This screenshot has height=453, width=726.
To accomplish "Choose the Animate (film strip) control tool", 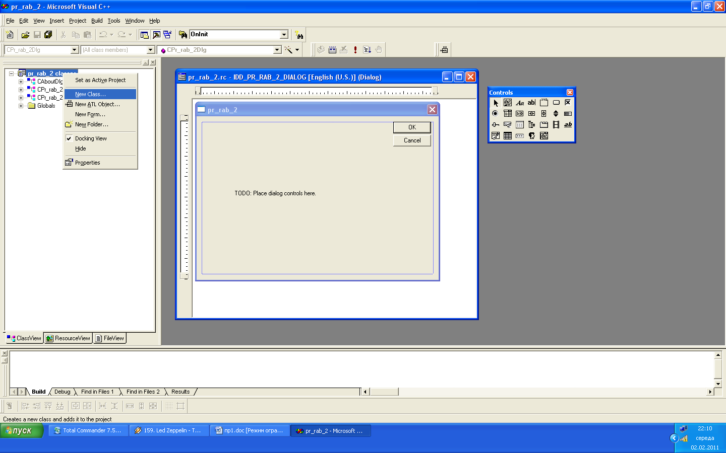I will click(x=556, y=125).
